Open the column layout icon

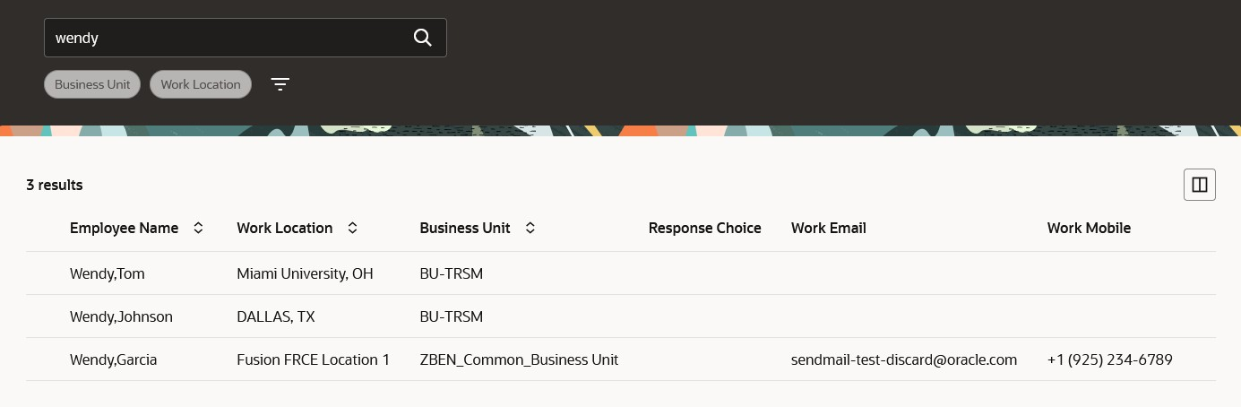(x=1199, y=185)
